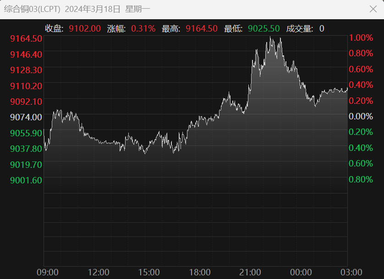Close the 综合铜03 chart window
Screen dimensions: 384x279
[373, 9]
